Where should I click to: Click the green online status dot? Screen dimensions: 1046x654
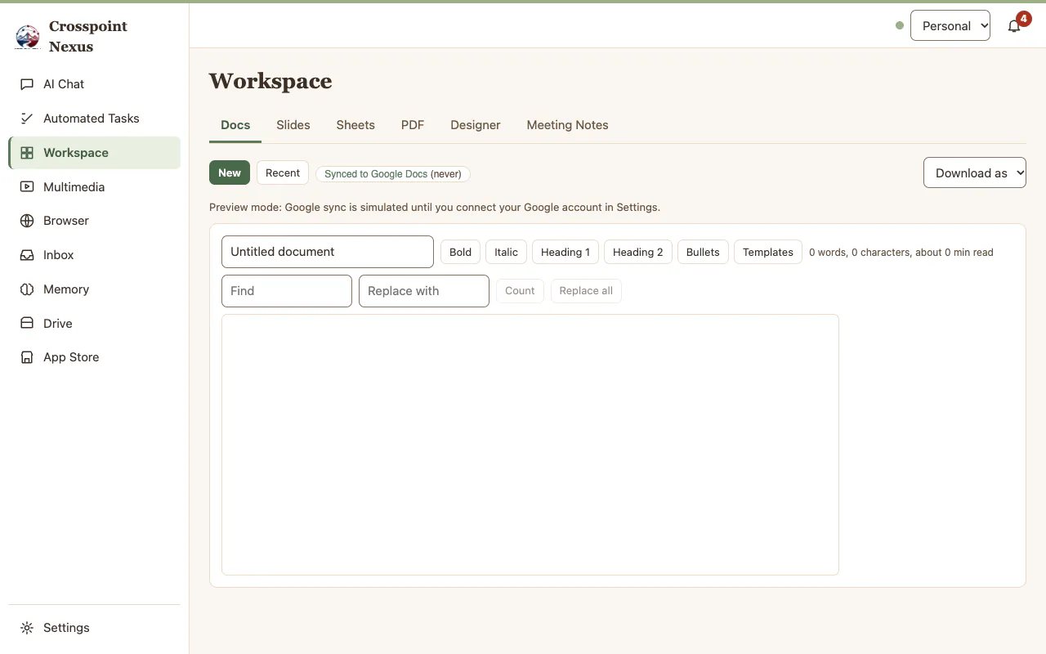coord(900,25)
